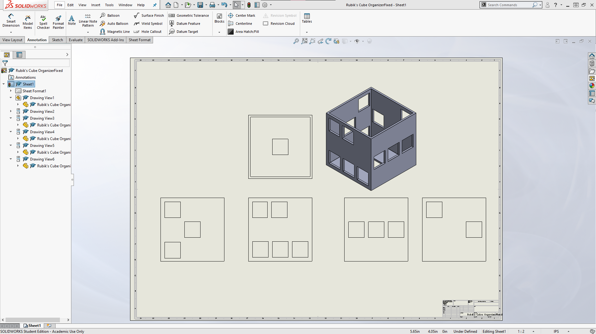Insert a Note annotation
This screenshot has height=334, width=596.
[72, 20]
